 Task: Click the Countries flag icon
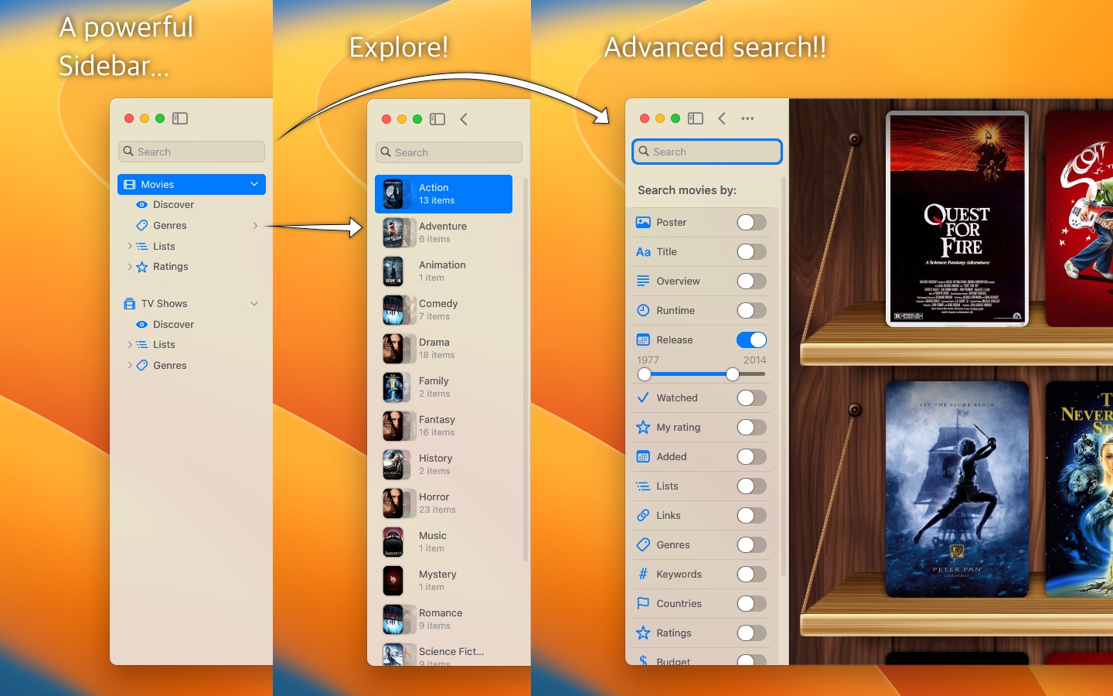pyautogui.click(x=643, y=604)
